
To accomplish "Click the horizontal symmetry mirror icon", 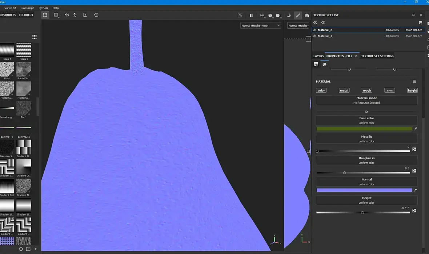I will point(67,15).
